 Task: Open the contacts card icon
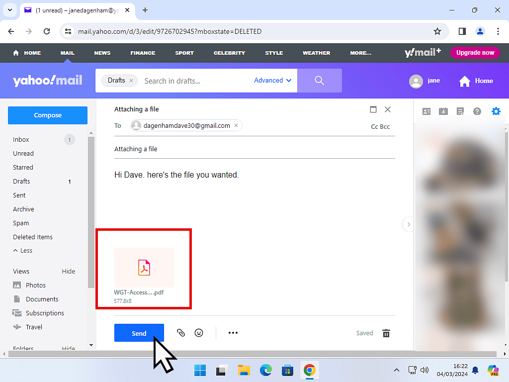coord(426,111)
